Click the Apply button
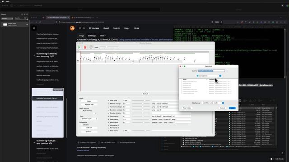 point(89,101)
